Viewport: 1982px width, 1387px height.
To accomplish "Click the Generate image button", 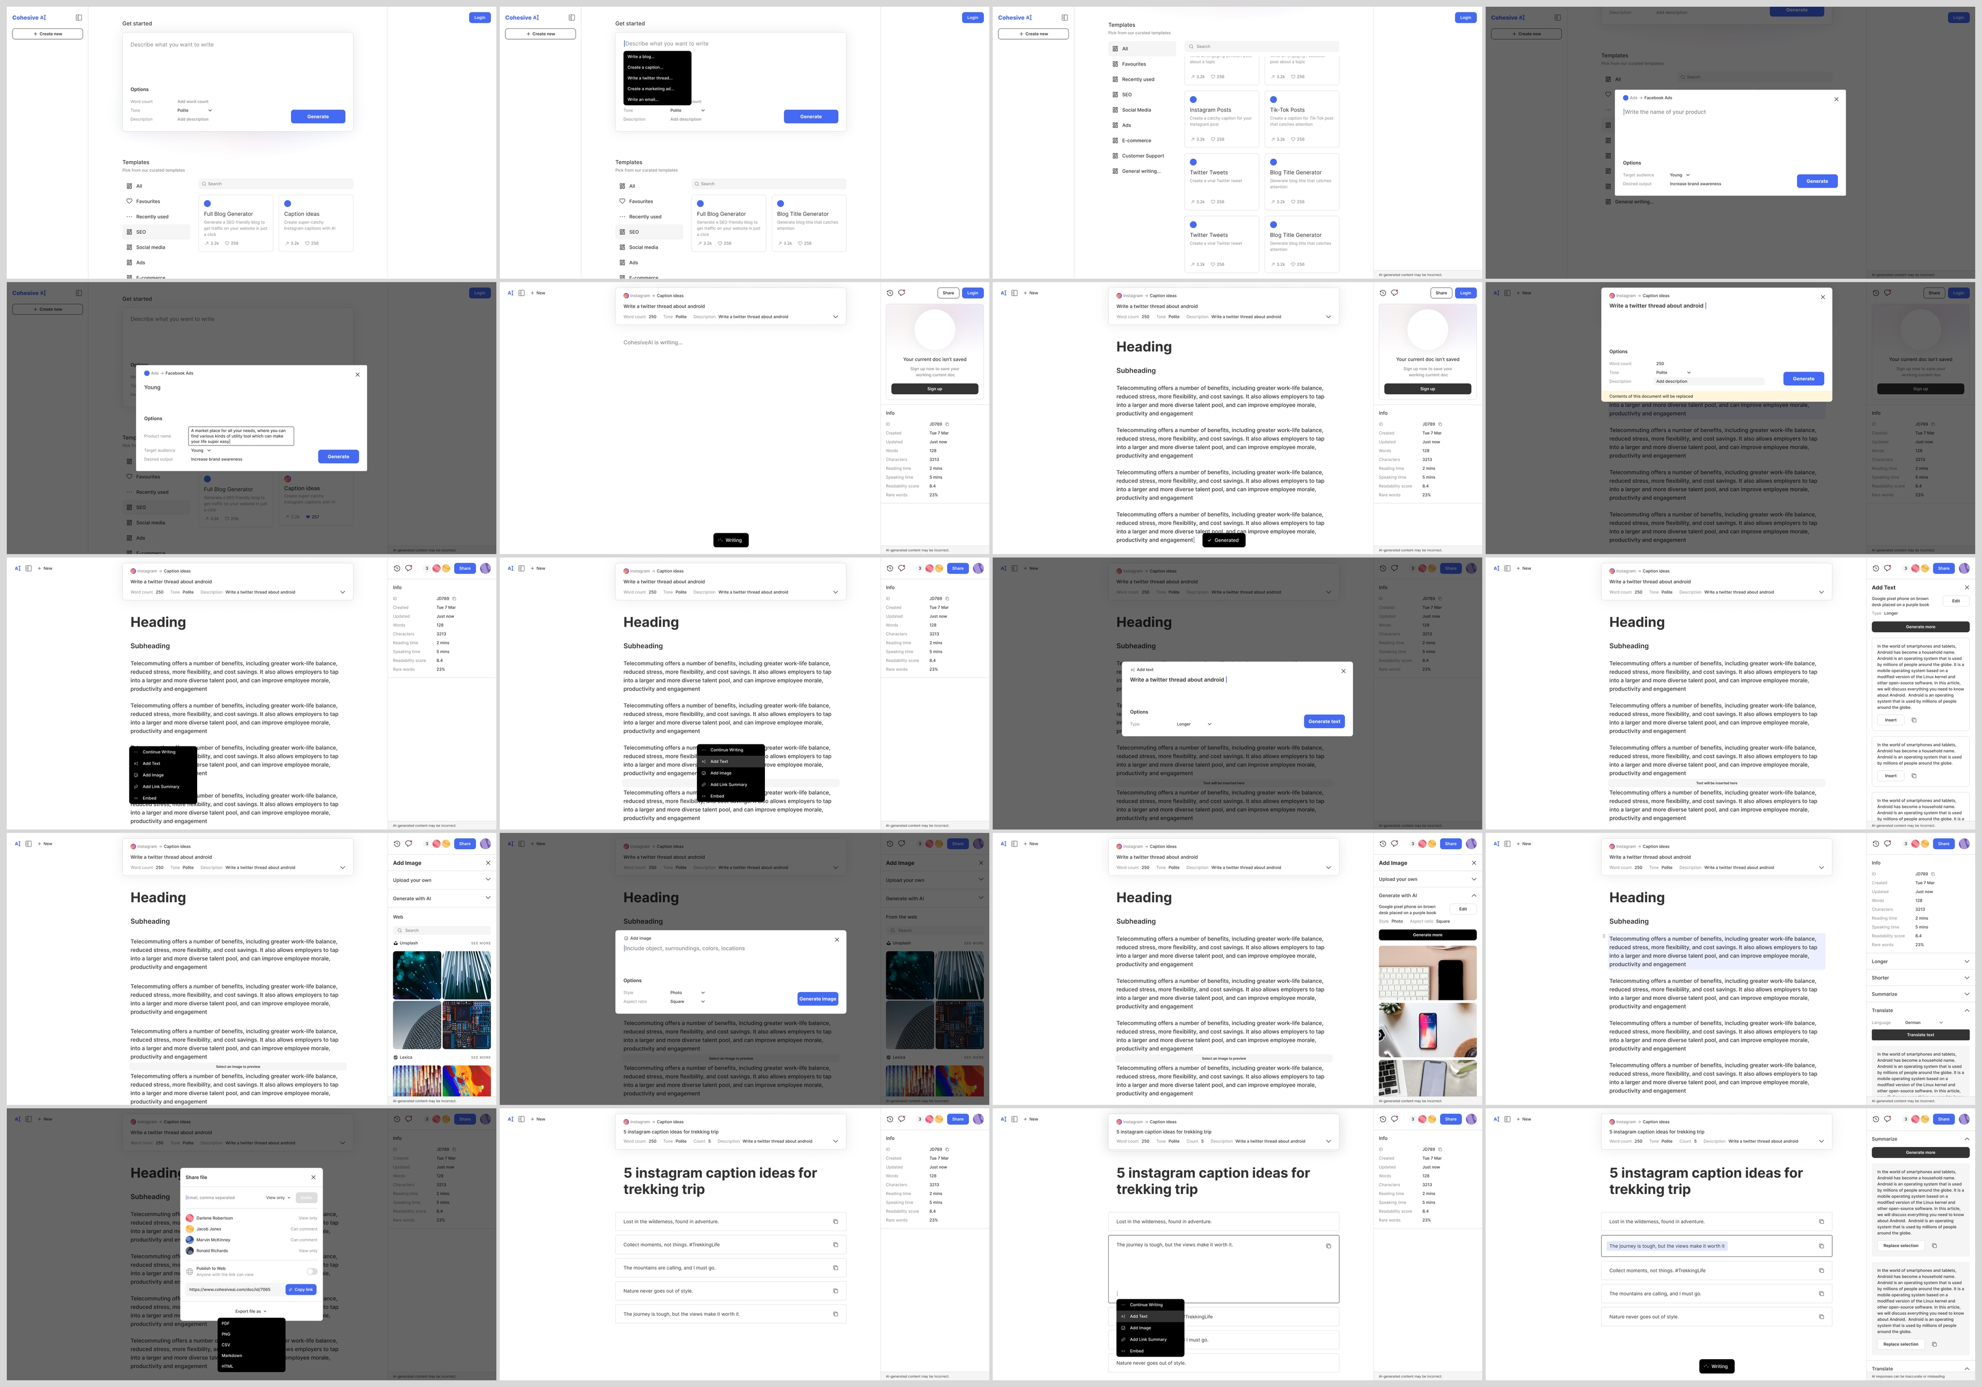I will 818,999.
